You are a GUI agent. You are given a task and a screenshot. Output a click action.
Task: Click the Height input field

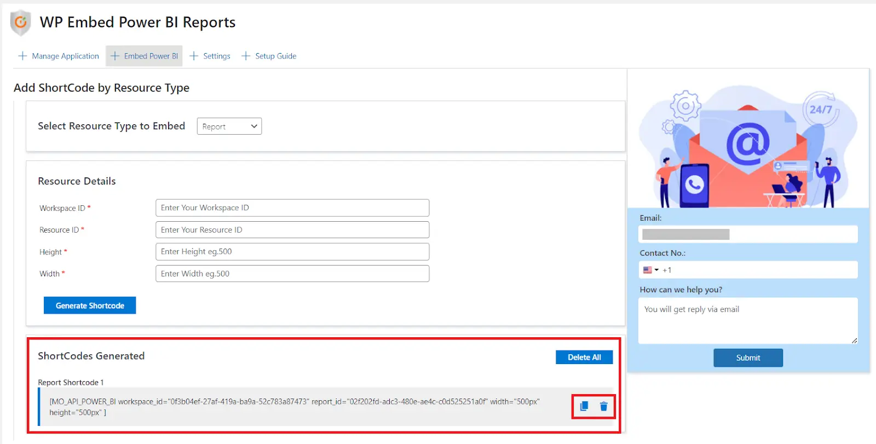[292, 252]
